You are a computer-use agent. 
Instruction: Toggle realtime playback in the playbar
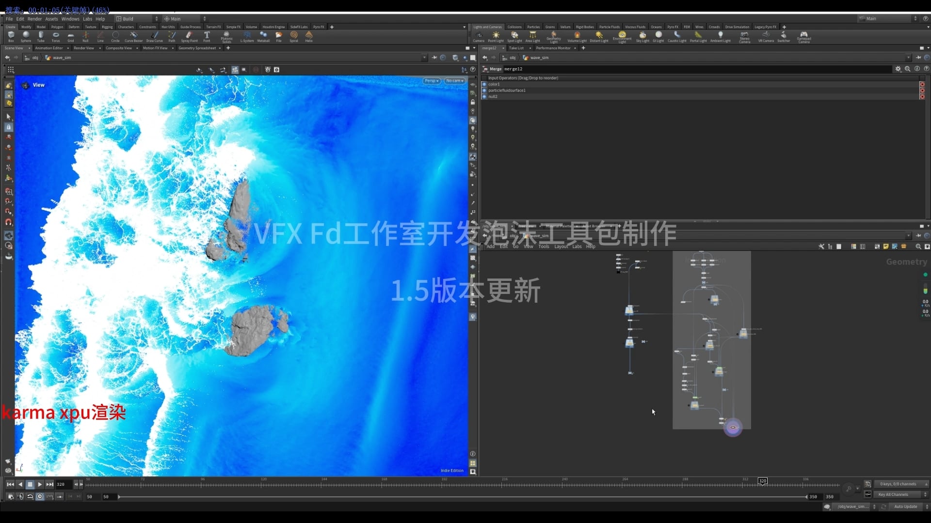[x=30, y=496]
